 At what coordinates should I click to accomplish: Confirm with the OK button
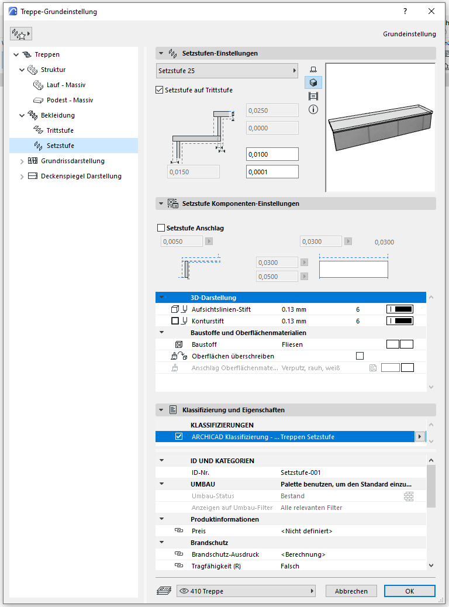[409, 591]
